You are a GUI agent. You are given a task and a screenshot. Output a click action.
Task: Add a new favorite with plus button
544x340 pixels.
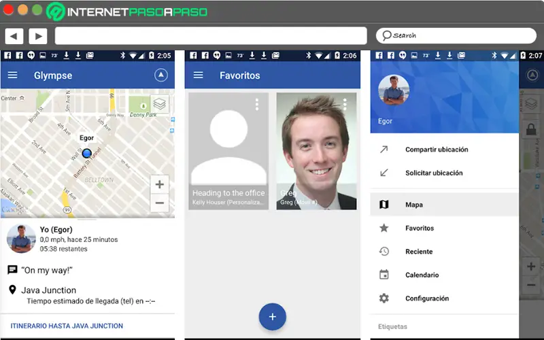click(x=273, y=317)
